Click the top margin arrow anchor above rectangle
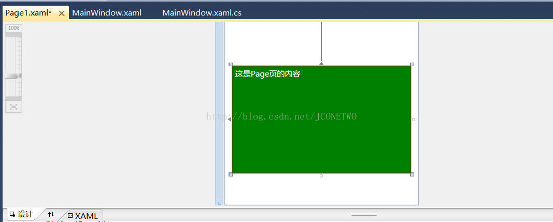This screenshot has height=222, width=553. 321,63
